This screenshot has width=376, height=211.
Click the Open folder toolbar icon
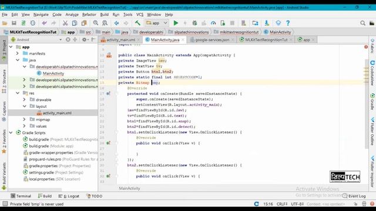click(5, 23)
